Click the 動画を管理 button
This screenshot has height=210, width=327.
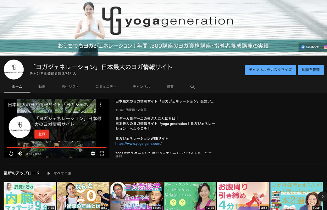[310, 70]
